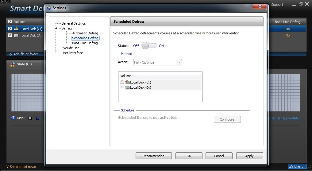This screenshot has height=171, width=312.
Task: Click the Settings dialog app icon
Action: coord(49,8)
